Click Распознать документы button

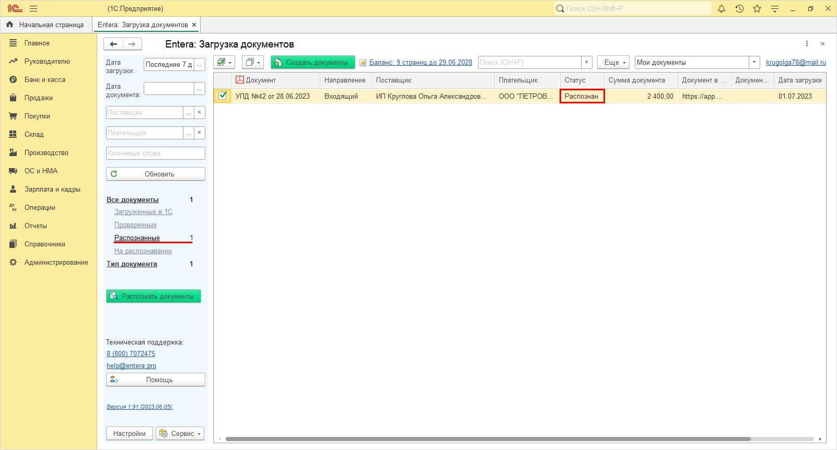(x=154, y=296)
